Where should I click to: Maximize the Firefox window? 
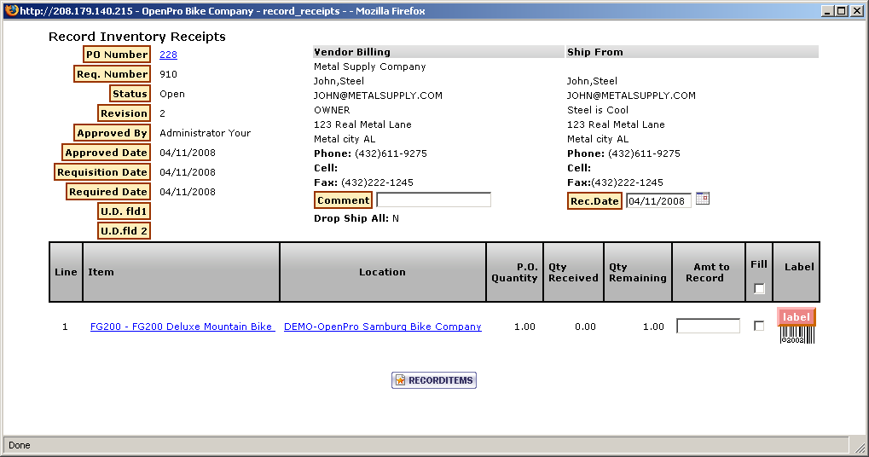842,11
